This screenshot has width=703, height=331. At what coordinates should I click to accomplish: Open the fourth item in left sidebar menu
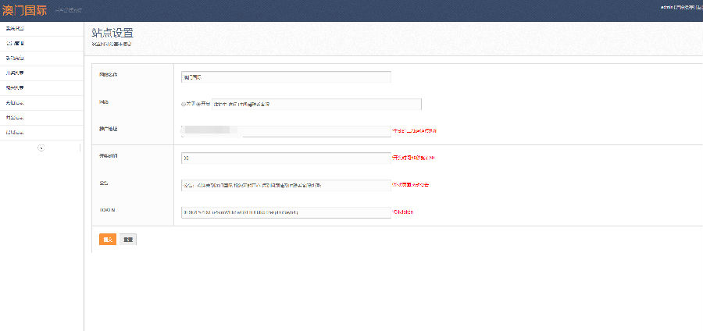point(16,73)
